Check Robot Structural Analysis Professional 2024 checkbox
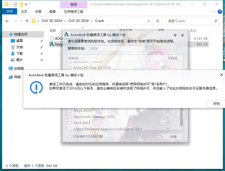Viewport: 225px width, 171px height. point(70,129)
